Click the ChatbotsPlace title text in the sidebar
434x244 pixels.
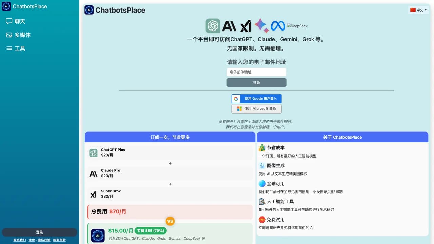click(30, 6)
